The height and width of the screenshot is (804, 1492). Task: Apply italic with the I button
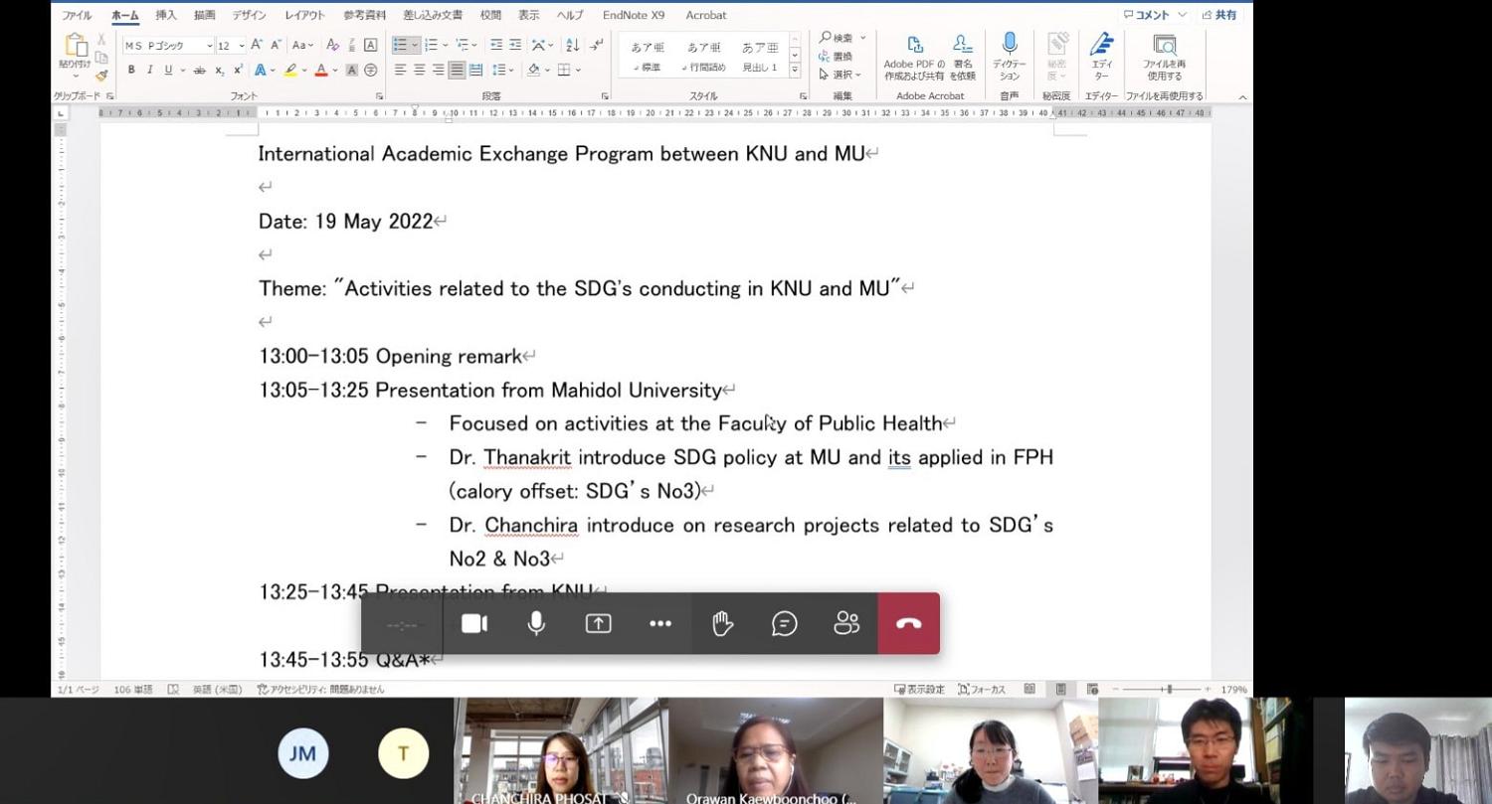149,70
